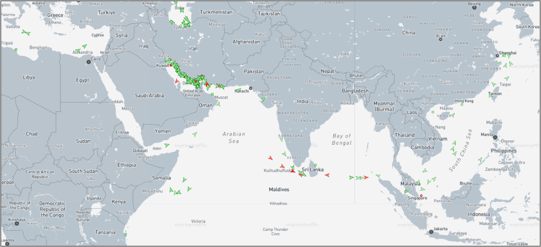
Task: Click the green vessel off Salalah
Action: click(195, 134)
